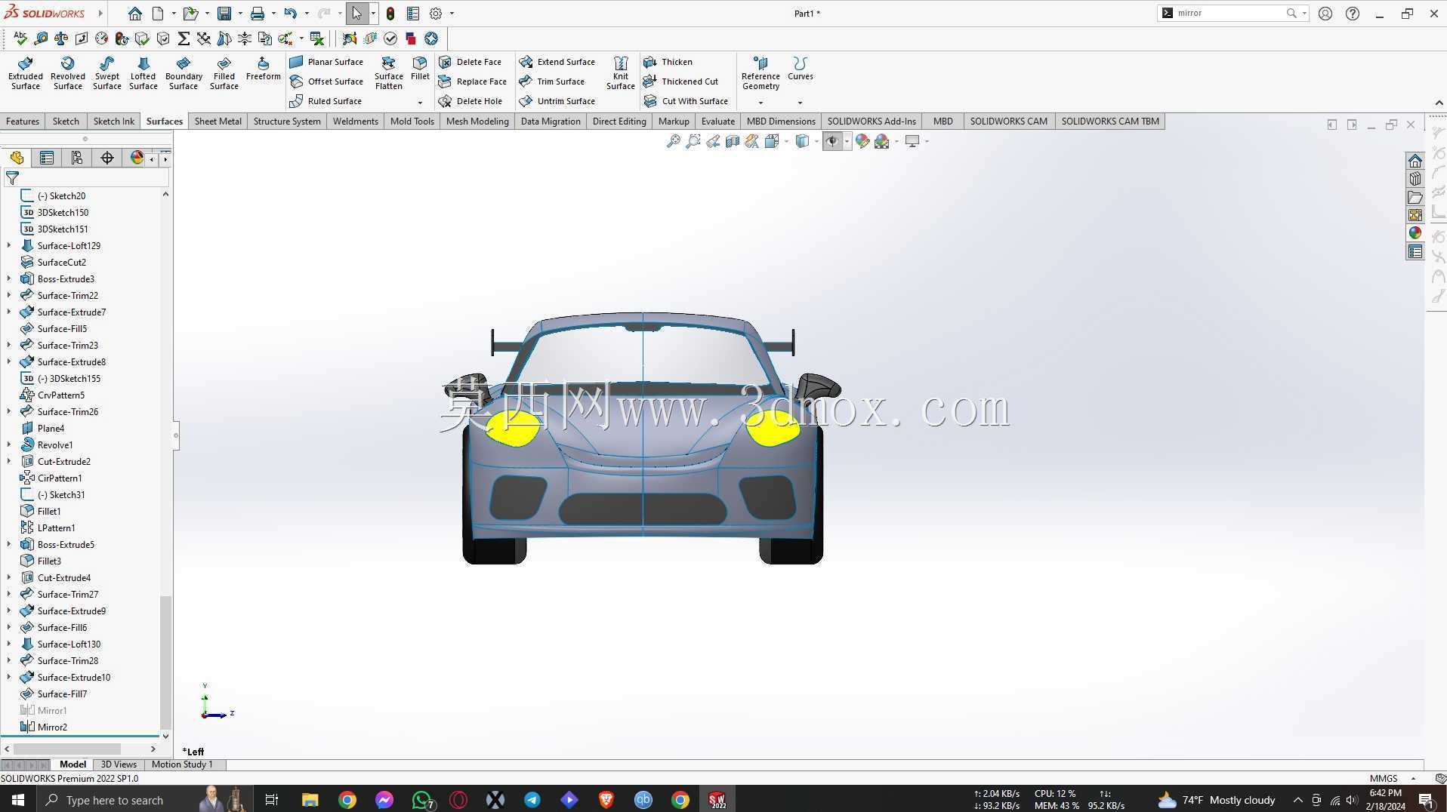
Task: Click the Zoom to Fit view icon
Action: coord(673,141)
